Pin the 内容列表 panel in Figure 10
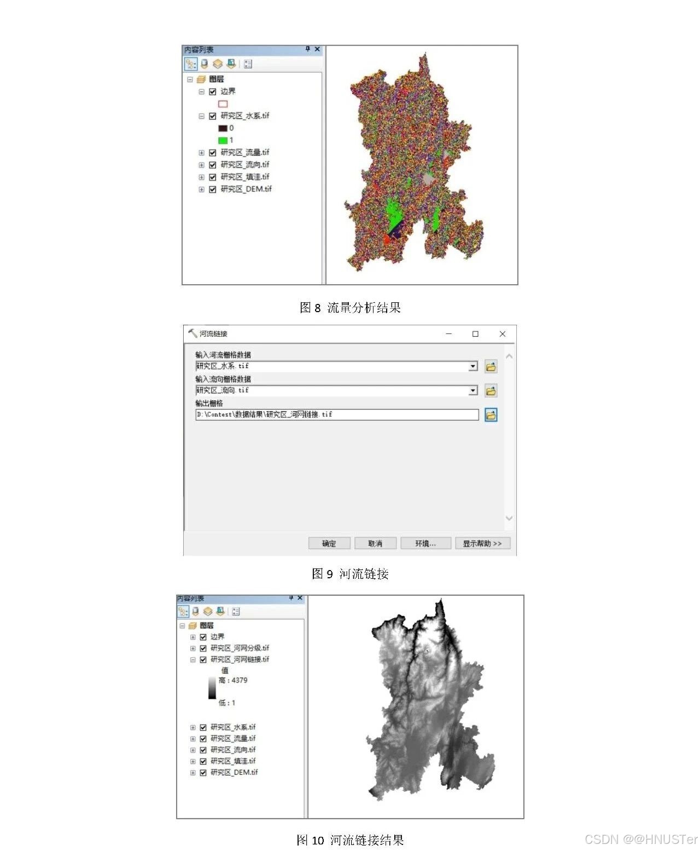The height and width of the screenshot is (851, 700). pyautogui.click(x=291, y=598)
